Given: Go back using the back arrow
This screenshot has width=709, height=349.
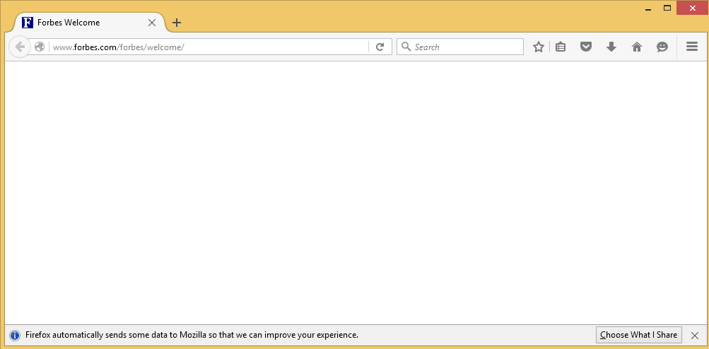Looking at the screenshot, I should 20,47.
